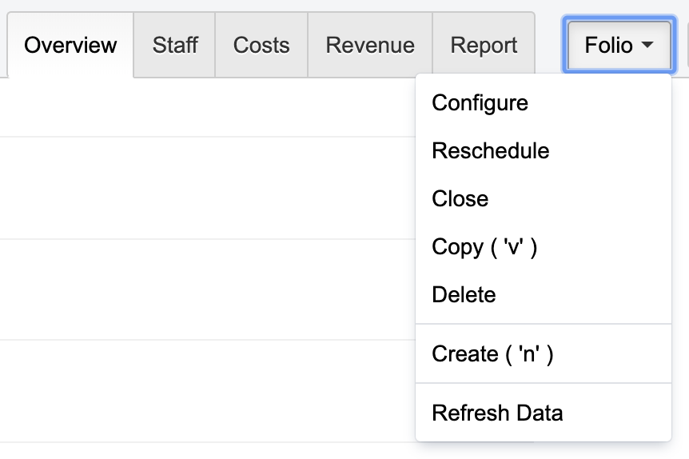This screenshot has height=459, width=689.
Task: Select Reschedule in the dropdown menu
Action: (490, 151)
